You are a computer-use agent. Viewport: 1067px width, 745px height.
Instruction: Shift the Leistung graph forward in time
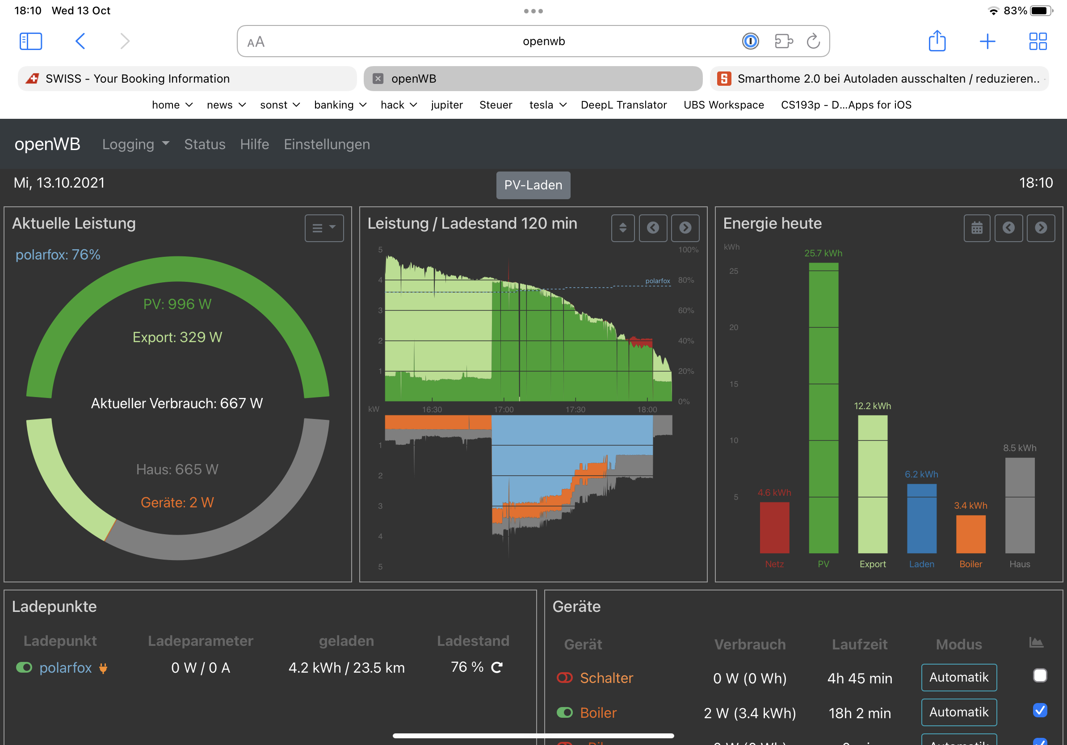[685, 228]
